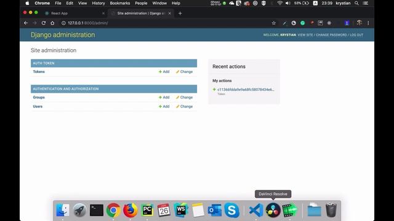Image resolution: width=394 pixels, height=221 pixels.
Task: Open Notes app in dock
Action: tap(198, 210)
